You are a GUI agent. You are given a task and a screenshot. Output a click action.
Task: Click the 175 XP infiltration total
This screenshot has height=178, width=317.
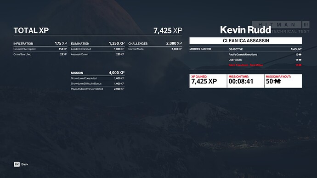(61, 44)
